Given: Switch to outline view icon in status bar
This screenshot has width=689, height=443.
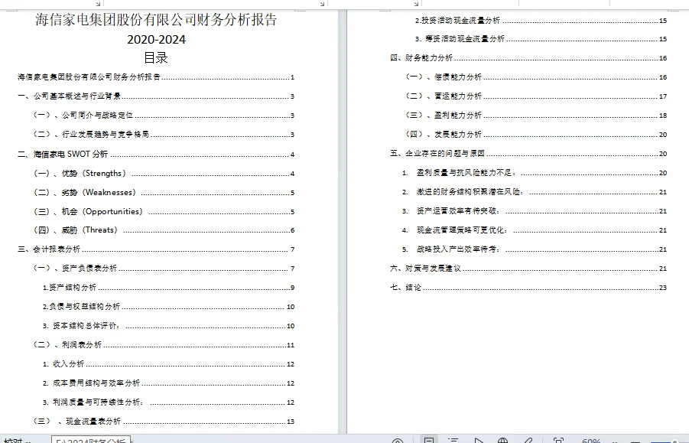Looking at the screenshot, I should (x=453, y=441).
